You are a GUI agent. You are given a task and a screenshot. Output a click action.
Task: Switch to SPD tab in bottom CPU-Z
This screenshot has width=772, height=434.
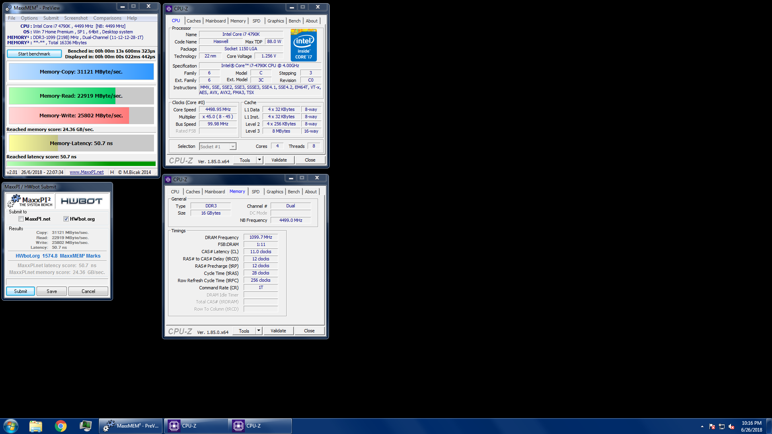click(256, 192)
